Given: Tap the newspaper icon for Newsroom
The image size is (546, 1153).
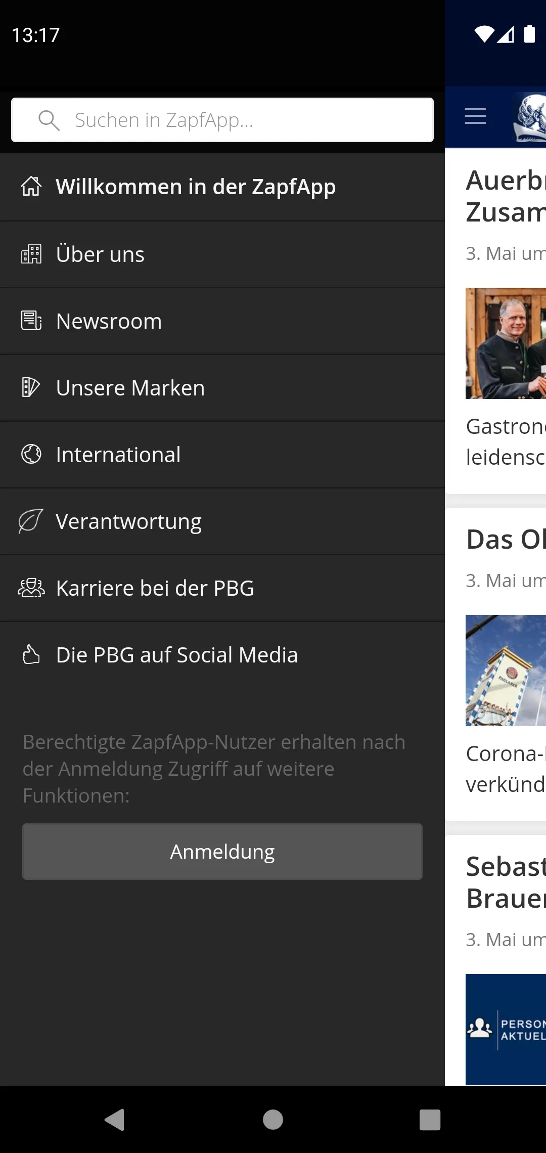Looking at the screenshot, I should 31,321.
